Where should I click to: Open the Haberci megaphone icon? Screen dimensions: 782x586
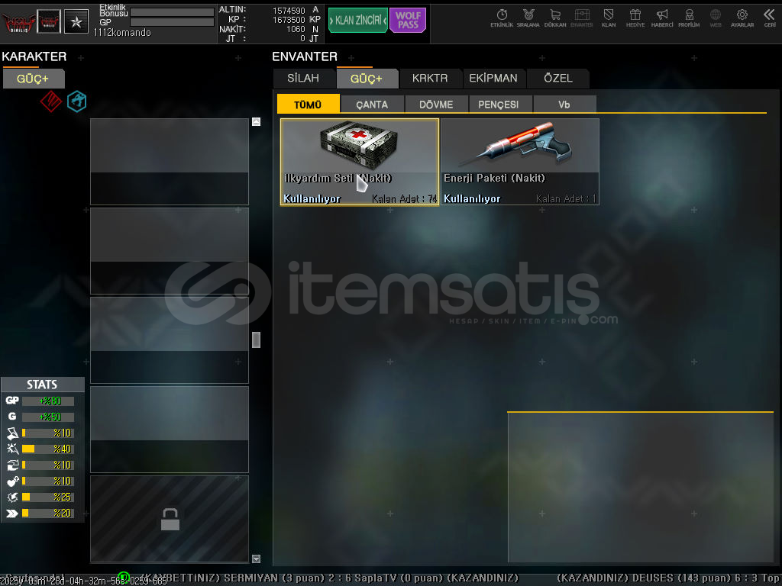coord(662,18)
